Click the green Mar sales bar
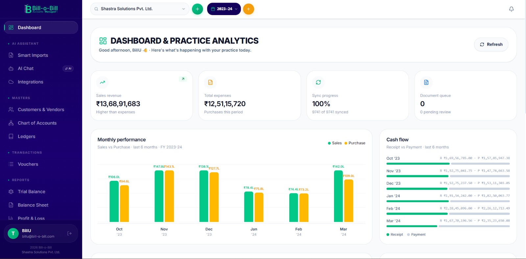Image resolution: width=526 pixels, height=259 pixels. 338,196
